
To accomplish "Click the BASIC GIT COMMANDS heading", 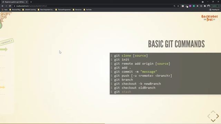I will [x=176, y=44].
